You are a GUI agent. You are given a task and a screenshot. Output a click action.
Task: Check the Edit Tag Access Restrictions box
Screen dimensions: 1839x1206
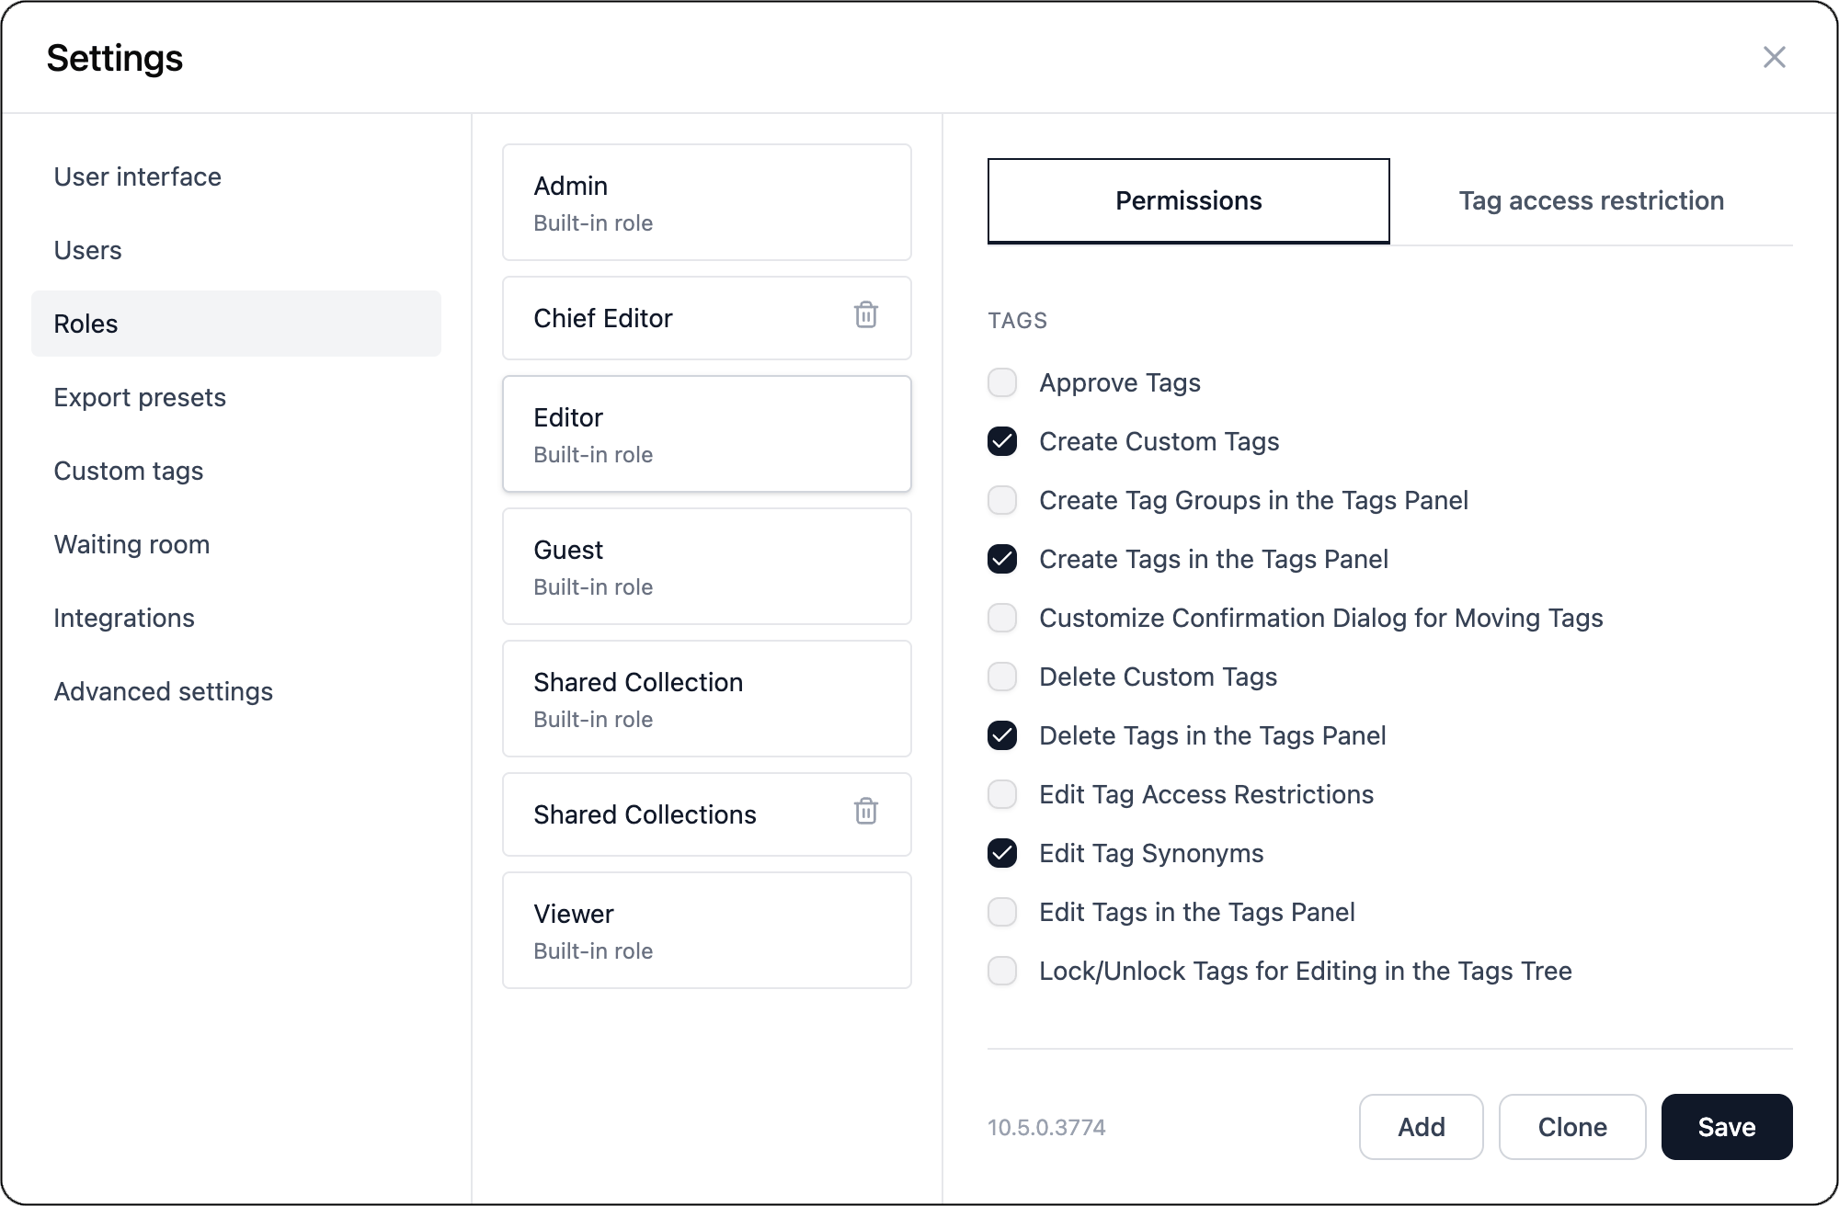(1002, 794)
